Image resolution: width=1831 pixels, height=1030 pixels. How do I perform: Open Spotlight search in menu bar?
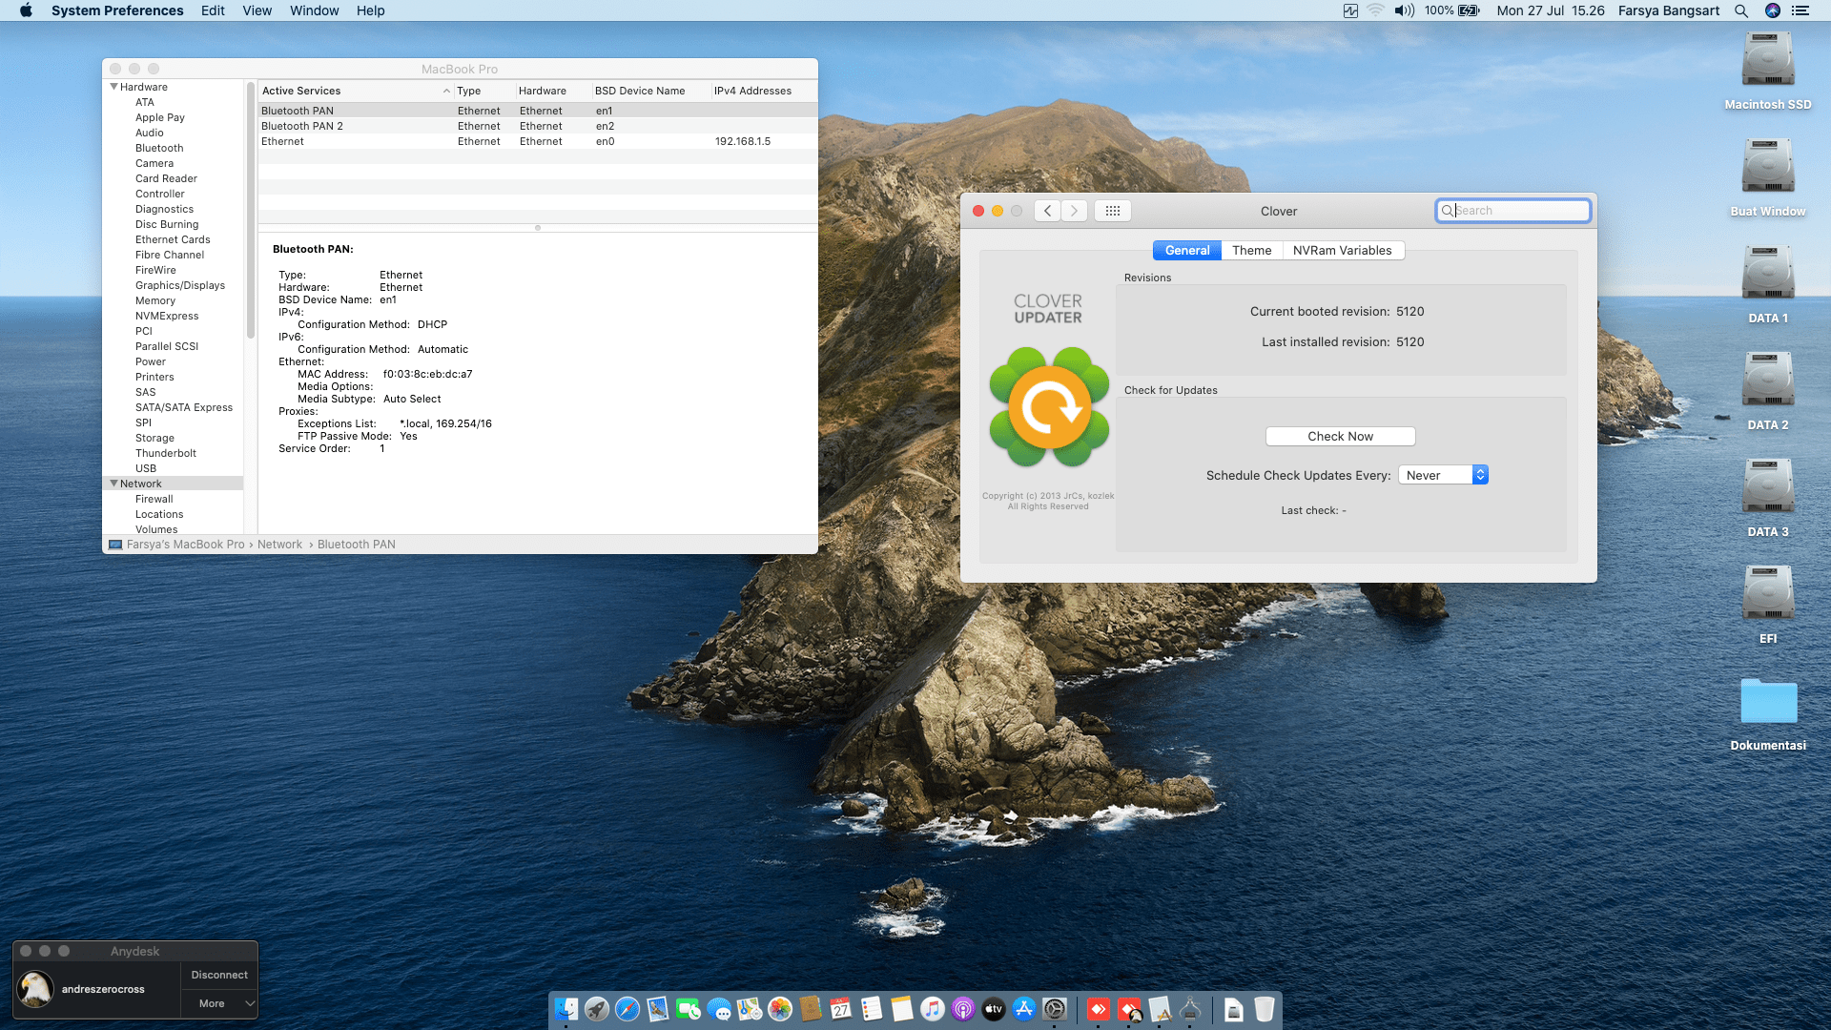pos(1741,10)
